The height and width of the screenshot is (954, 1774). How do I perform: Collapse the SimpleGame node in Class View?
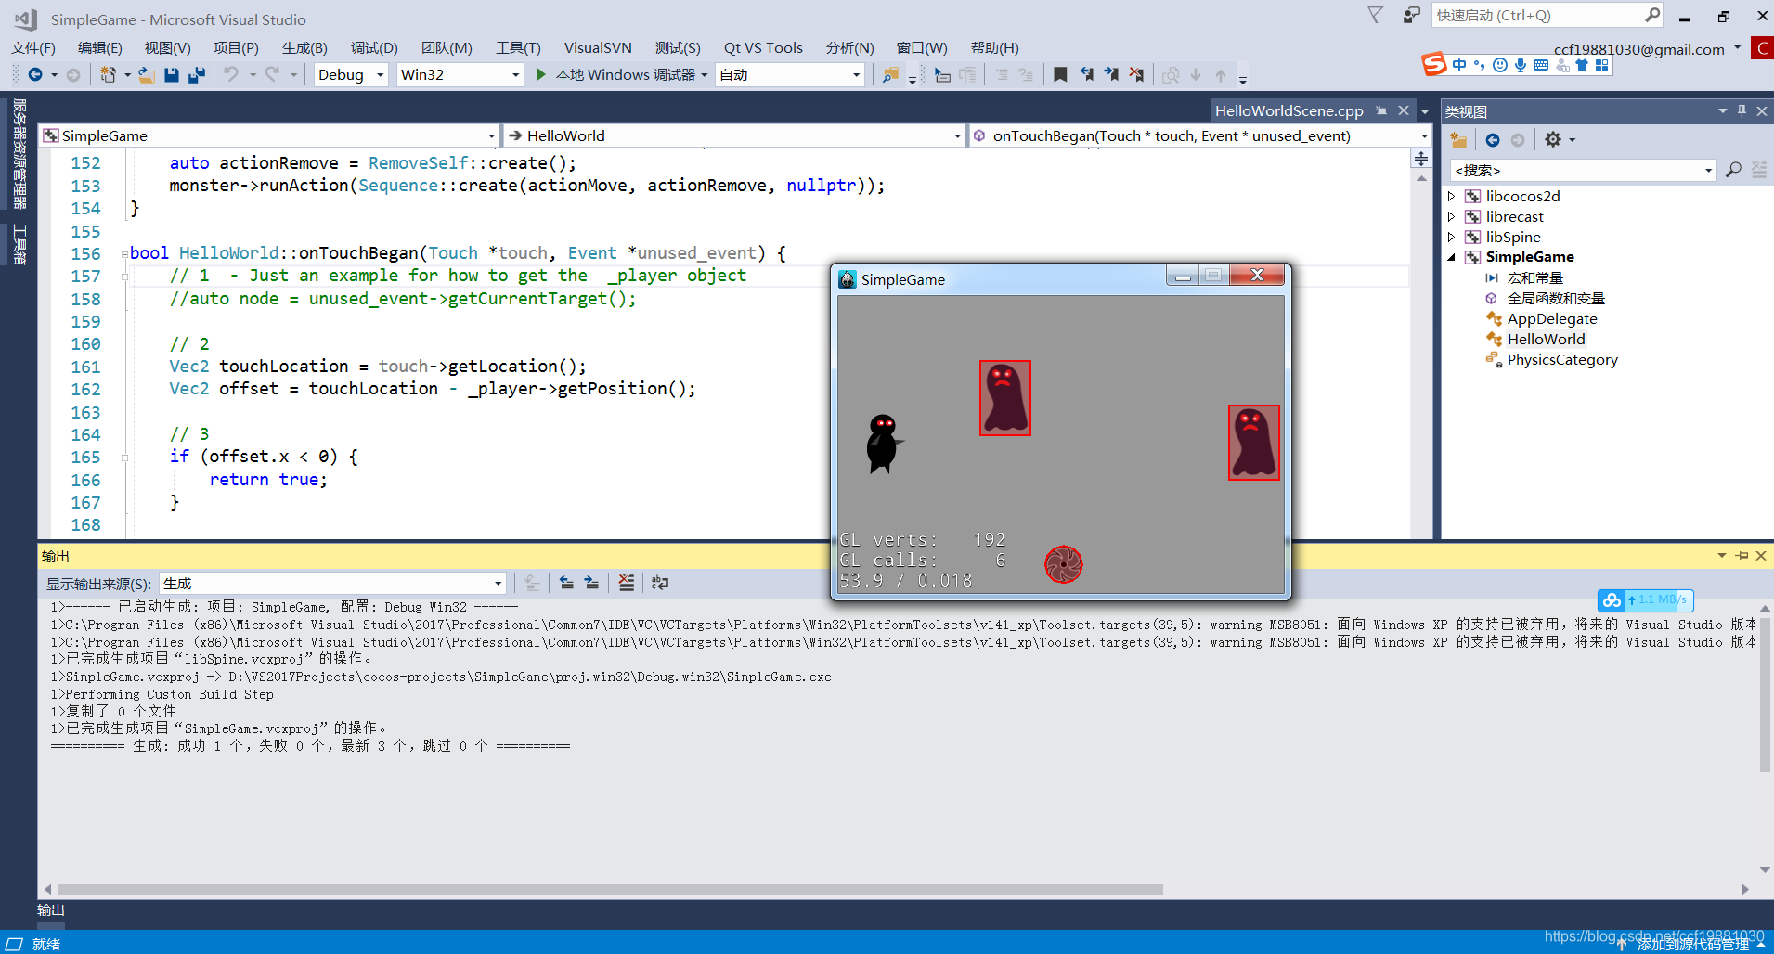click(x=1452, y=257)
